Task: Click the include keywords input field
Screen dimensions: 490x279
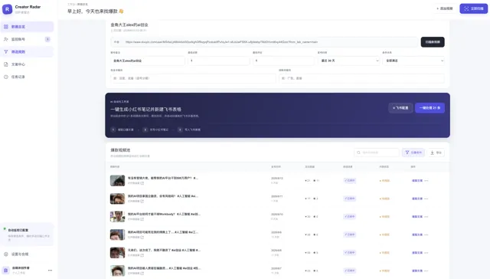Action: (193, 78)
